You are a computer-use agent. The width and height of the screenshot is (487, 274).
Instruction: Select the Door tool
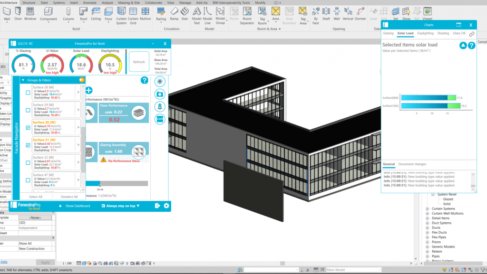coord(18,14)
